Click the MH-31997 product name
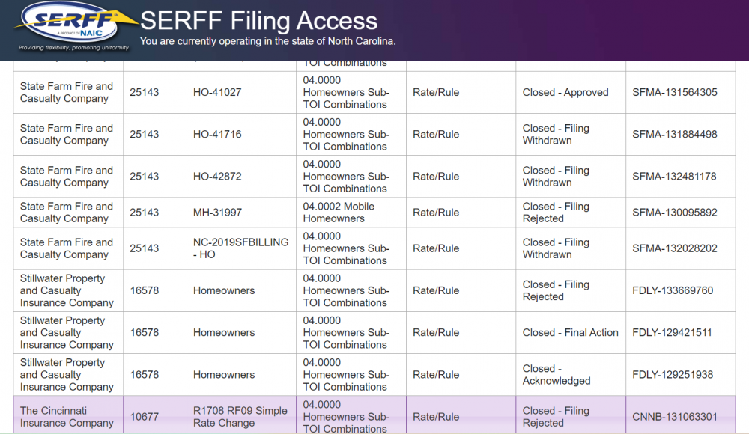 (217, 213)
